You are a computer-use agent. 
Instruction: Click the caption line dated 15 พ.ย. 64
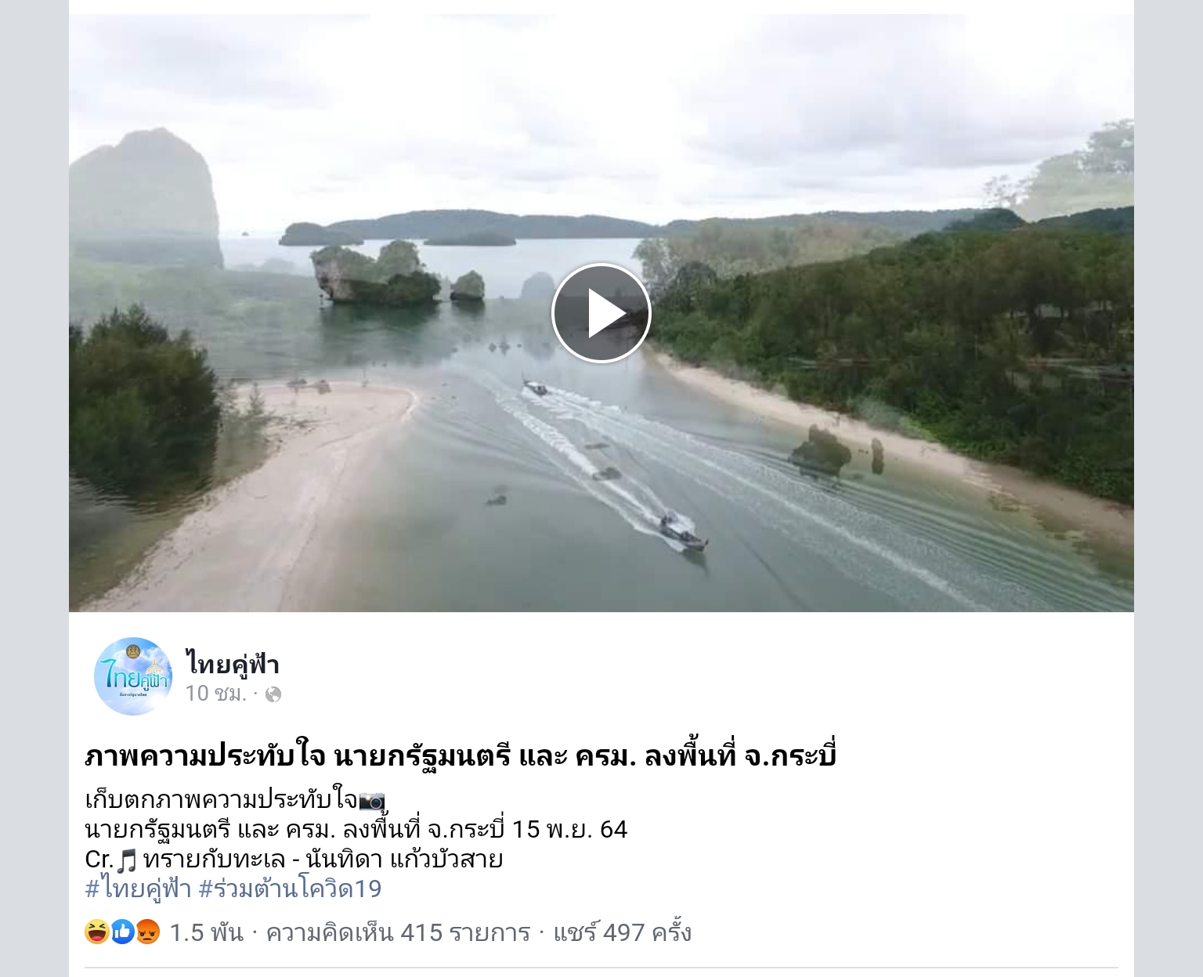click(356, 830)
